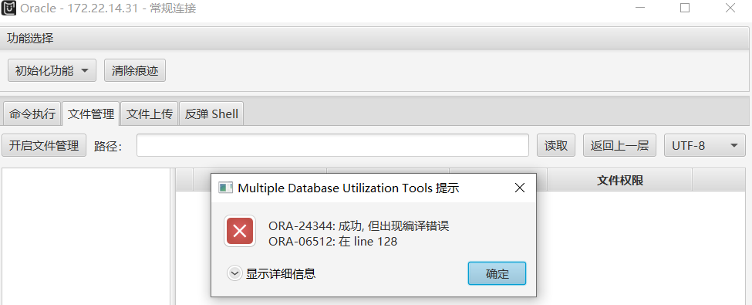Go to the 反弹 Shell tab

point(211,114)
